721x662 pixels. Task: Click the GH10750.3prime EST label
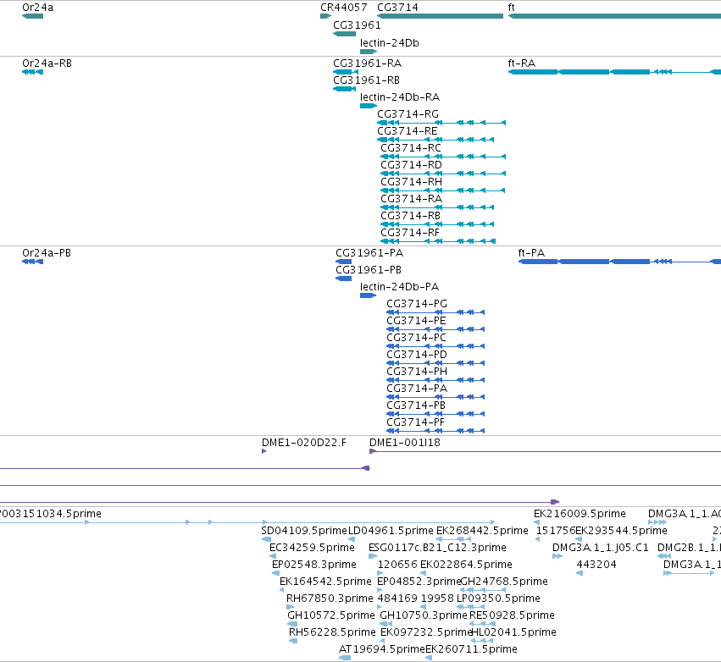(x=424, y=615)
